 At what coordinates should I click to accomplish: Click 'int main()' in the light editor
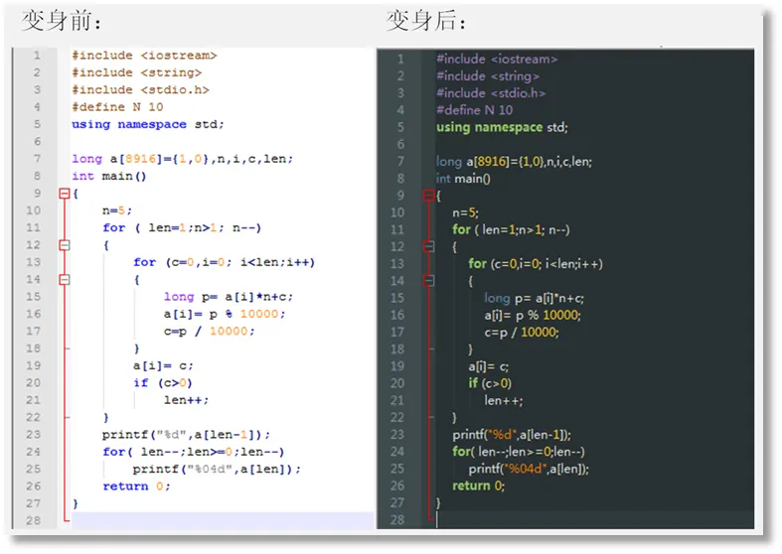click(x=109, y=176)
